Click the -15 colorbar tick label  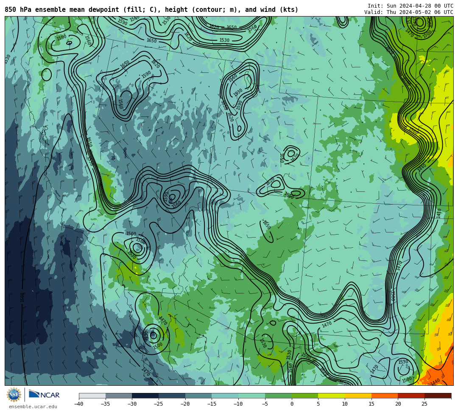[x=212, y=404]
